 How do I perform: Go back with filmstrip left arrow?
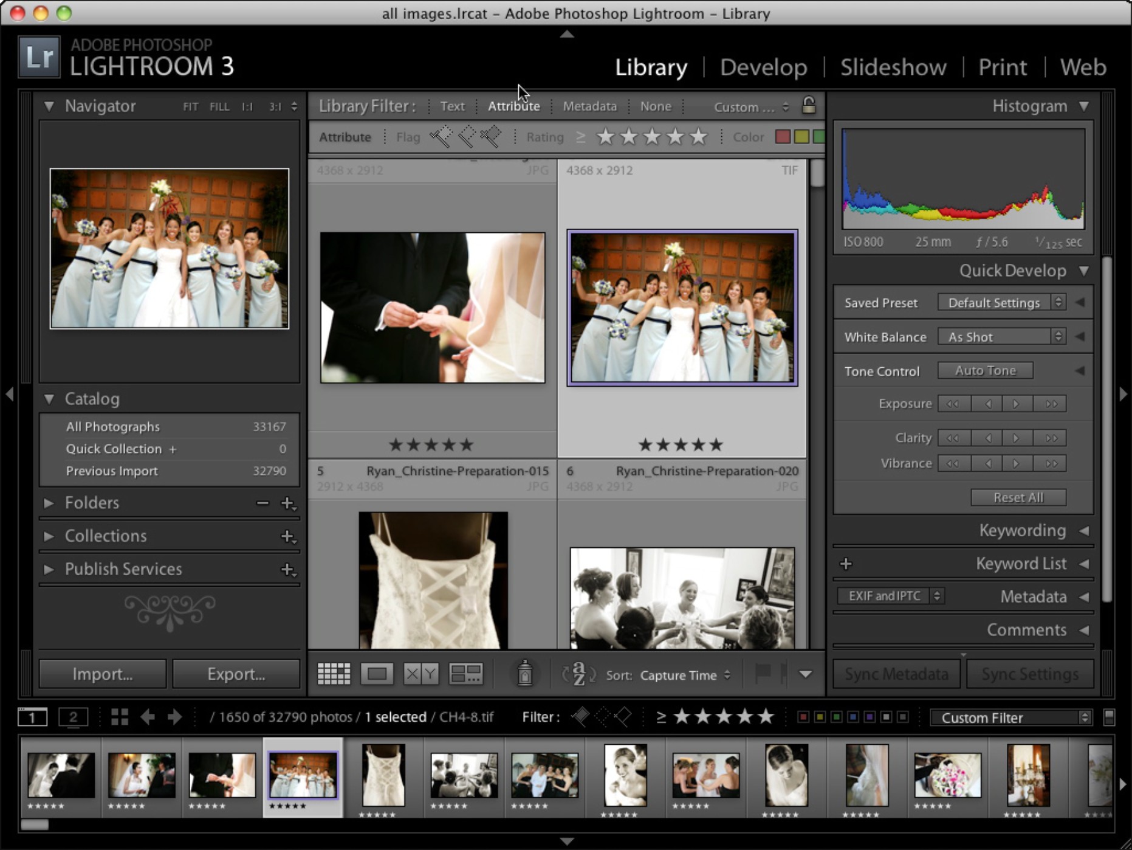148,717
